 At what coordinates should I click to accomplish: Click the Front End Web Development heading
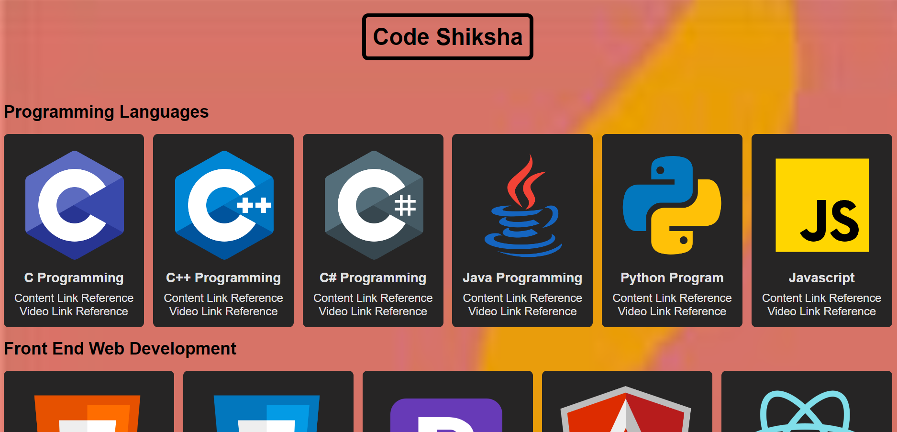tap(120, 349)
